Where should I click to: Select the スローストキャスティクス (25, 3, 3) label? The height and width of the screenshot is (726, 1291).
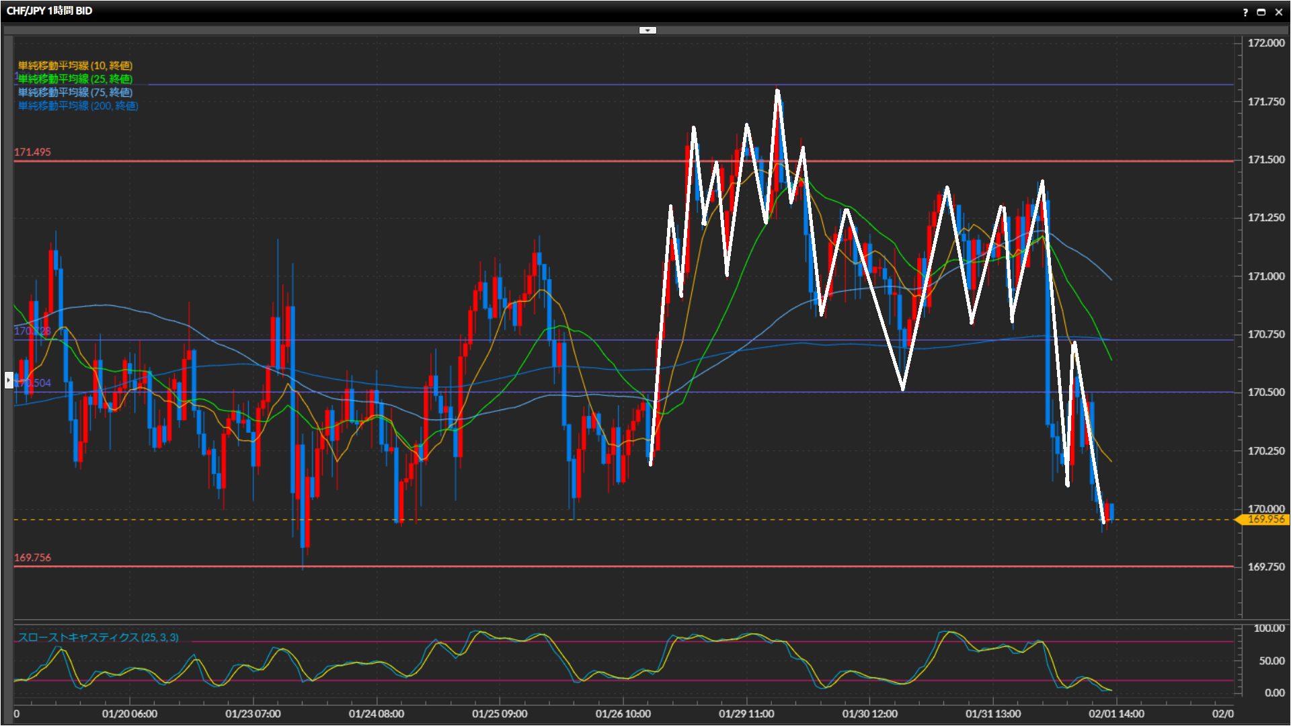98,637
